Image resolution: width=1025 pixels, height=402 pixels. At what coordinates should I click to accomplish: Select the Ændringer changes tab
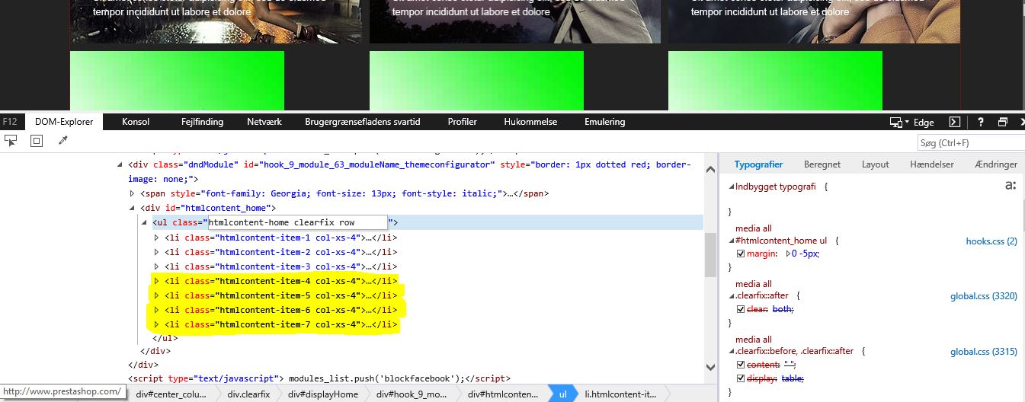(x=996, y=164)
